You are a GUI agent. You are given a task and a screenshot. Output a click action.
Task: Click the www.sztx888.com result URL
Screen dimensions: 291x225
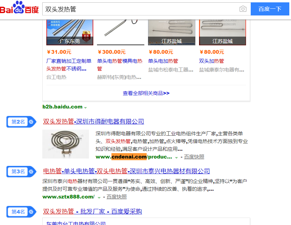pos(68,197)
